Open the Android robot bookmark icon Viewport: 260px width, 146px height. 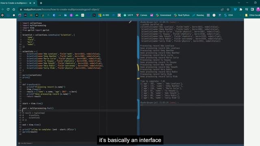click(77, 15)
